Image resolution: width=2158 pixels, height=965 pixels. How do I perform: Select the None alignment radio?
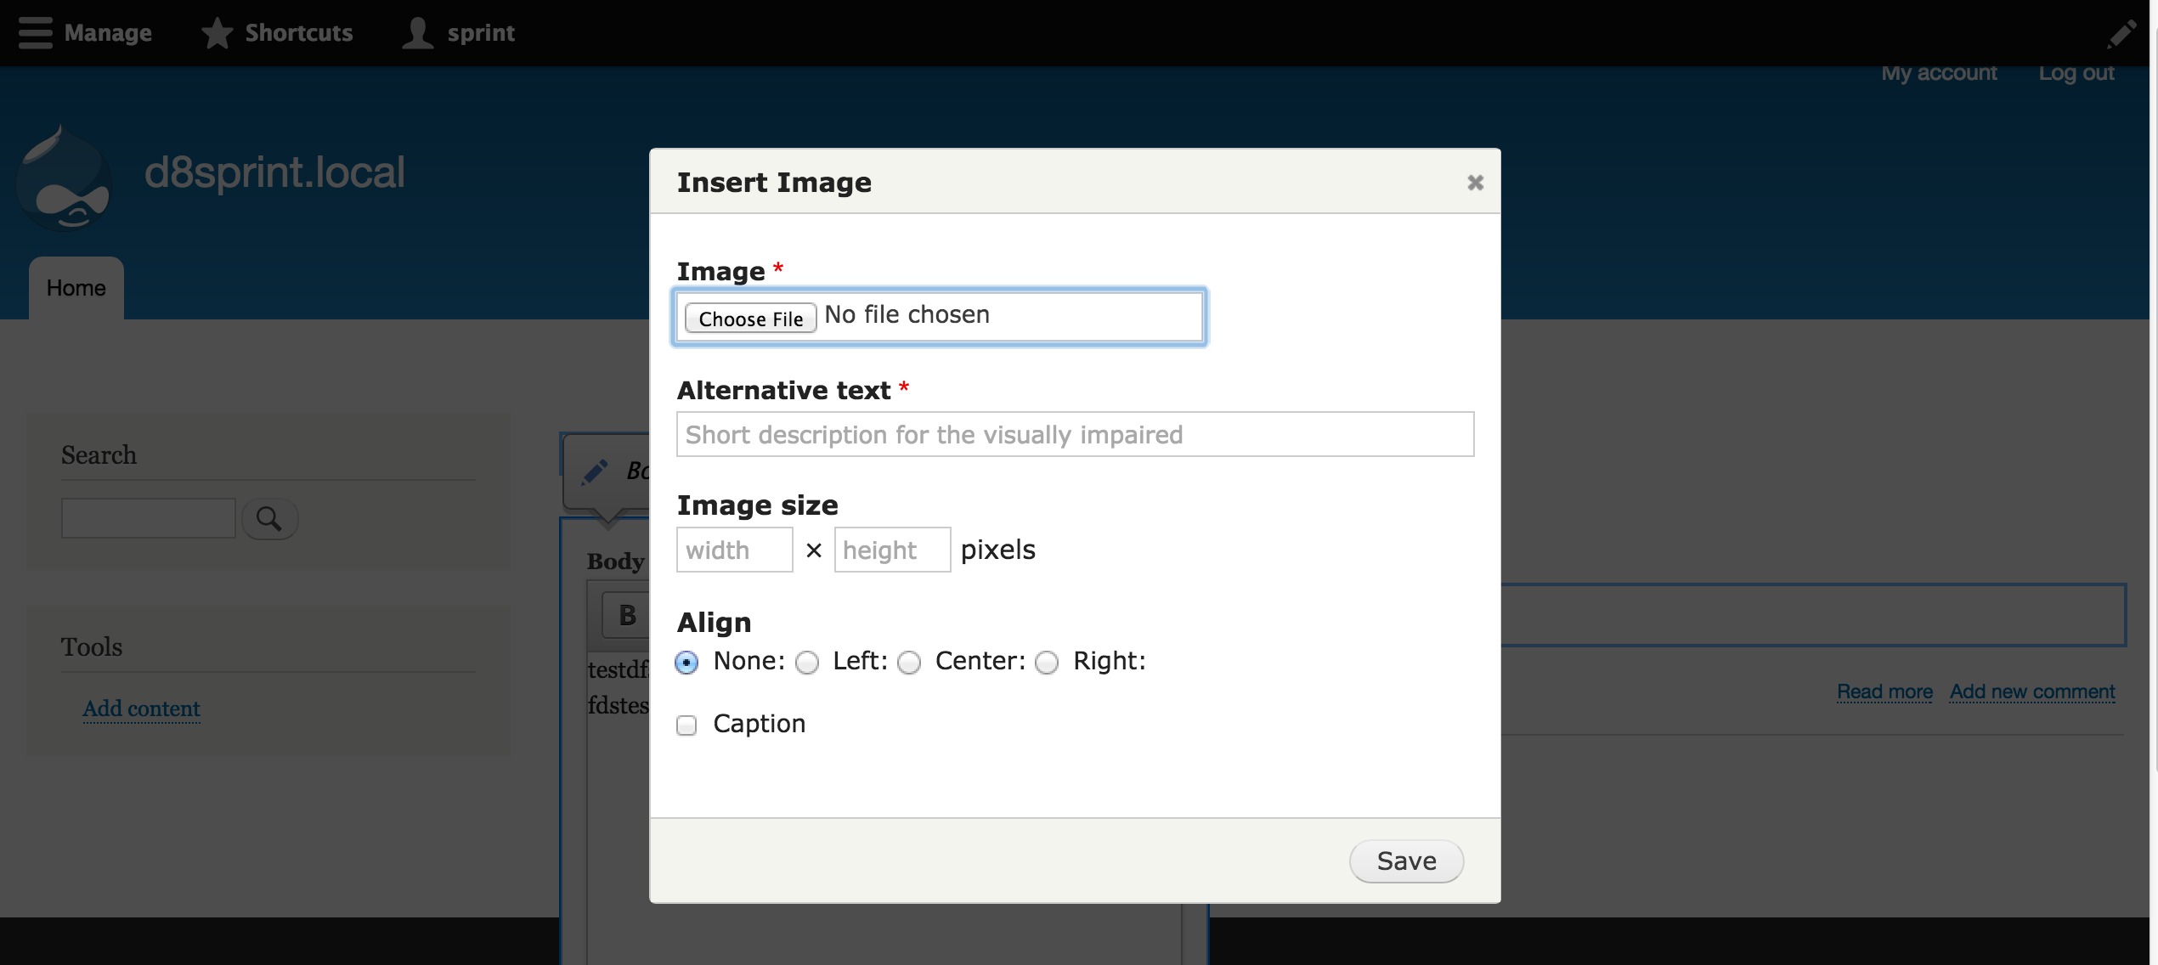pyautogui.click(x=686, y=662)
